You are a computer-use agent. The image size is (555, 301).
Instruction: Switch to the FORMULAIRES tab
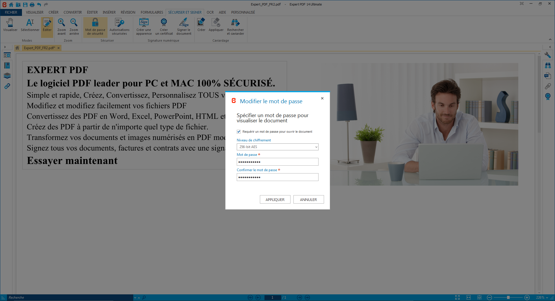pos(152,12)
